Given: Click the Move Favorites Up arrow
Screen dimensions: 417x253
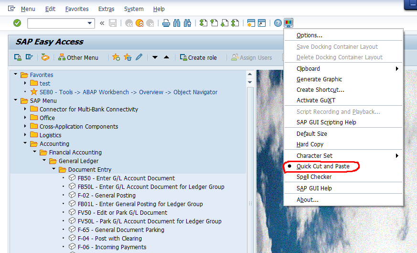Looking at the screenshot, I should click(x=167, y=57).
